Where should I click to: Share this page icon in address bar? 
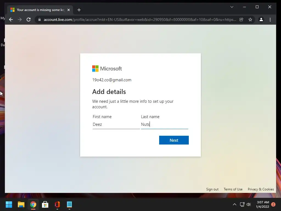pos(241,20)
